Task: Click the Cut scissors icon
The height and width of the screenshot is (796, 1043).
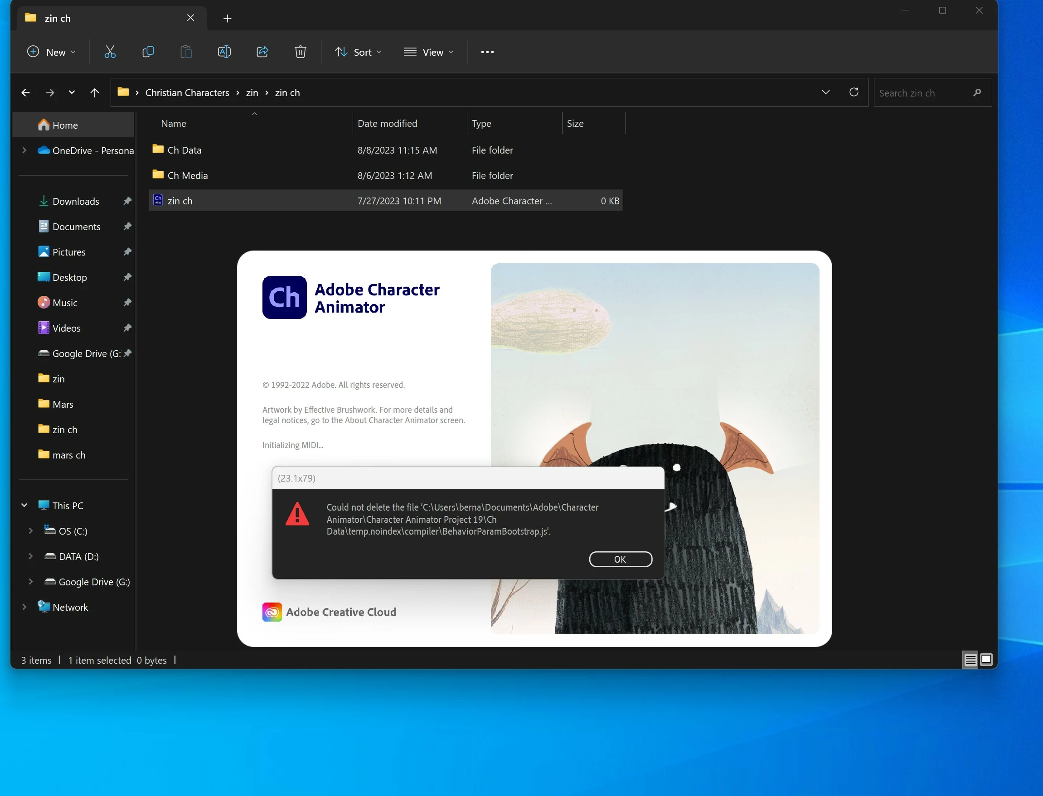Action: point(110,52)
